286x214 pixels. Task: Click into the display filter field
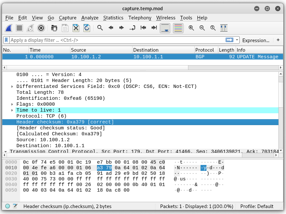coord(115,40)
